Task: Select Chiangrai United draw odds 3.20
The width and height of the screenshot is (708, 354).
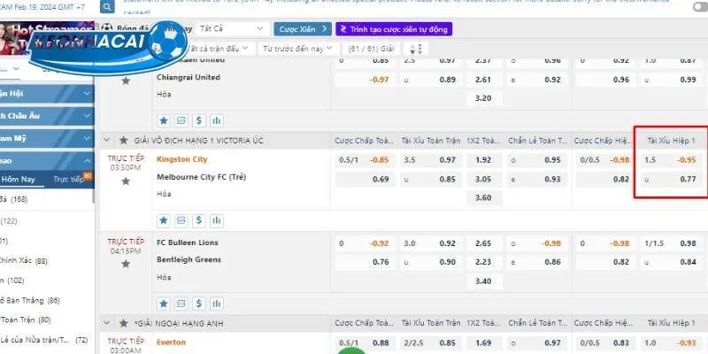Action: (x=483, y=98)
